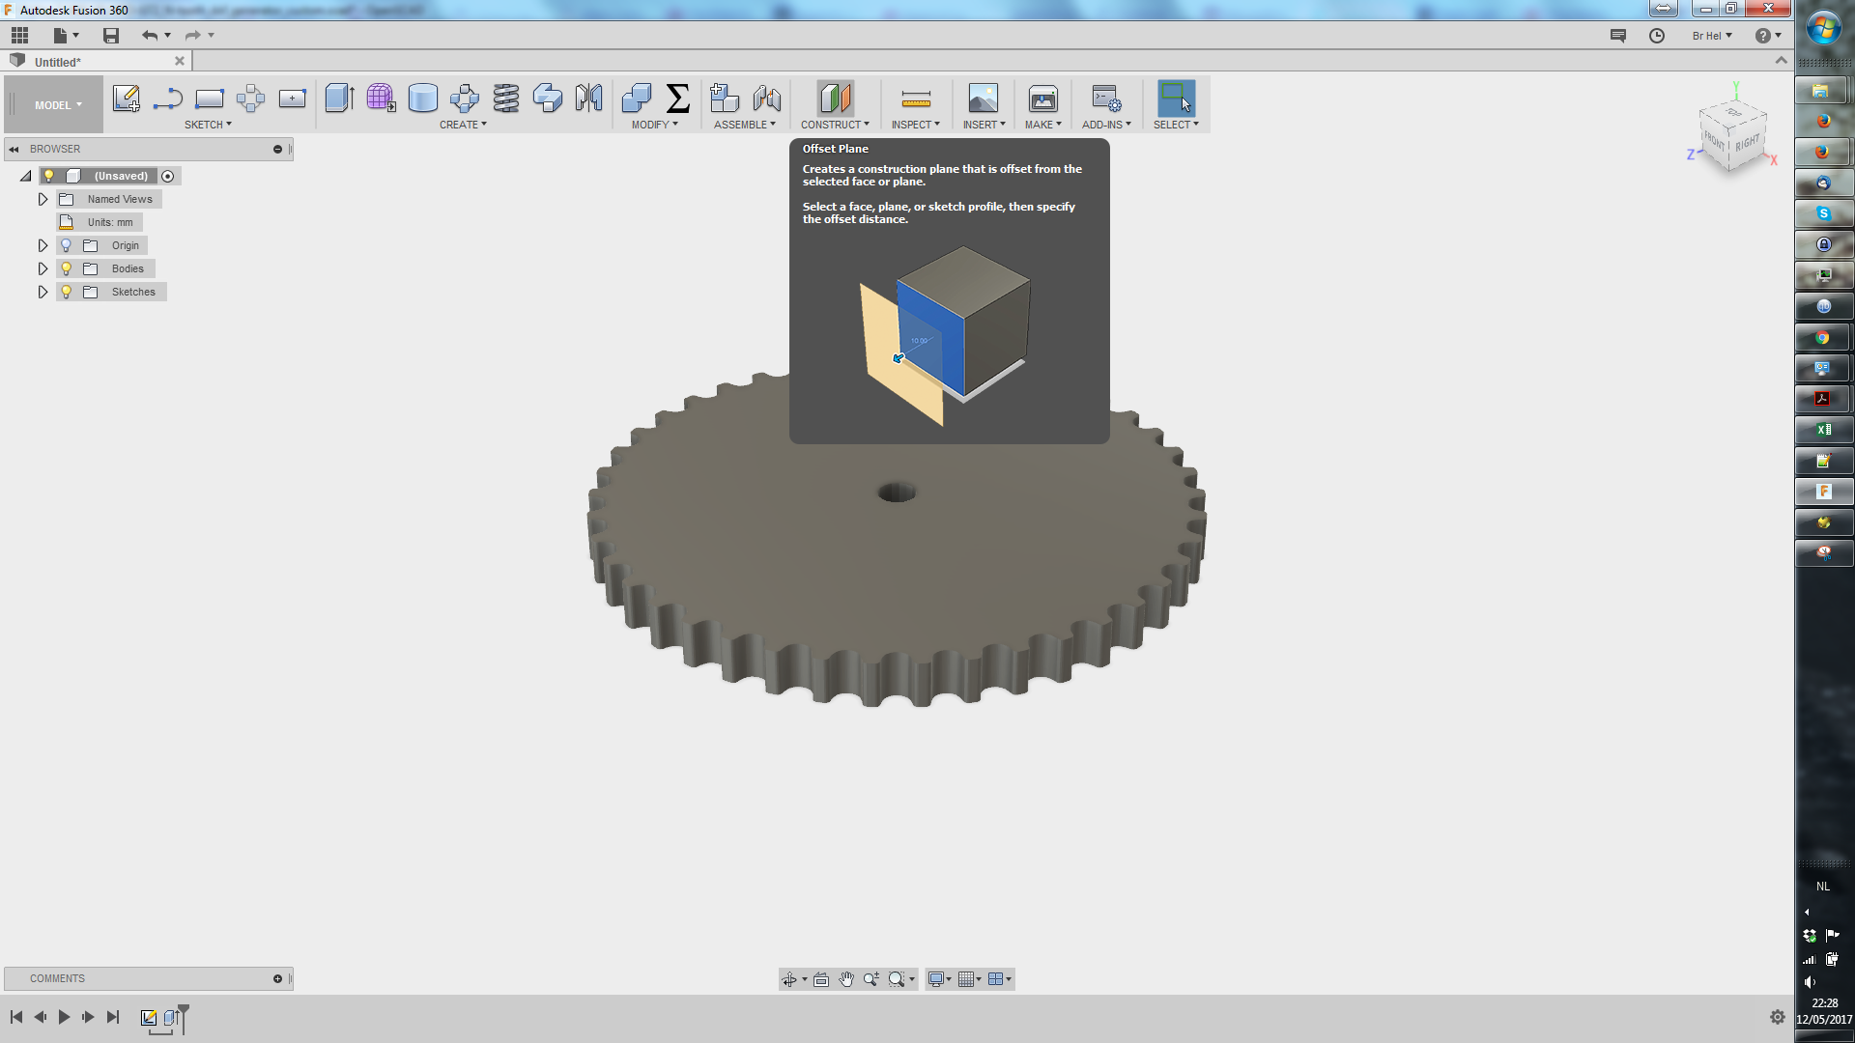
Task: Open the Job Status clock icon
Action: click(1657, 36)
